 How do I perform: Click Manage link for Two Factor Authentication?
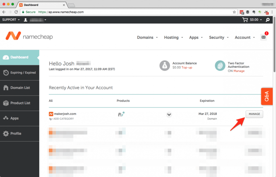click(x=239, y=71)
